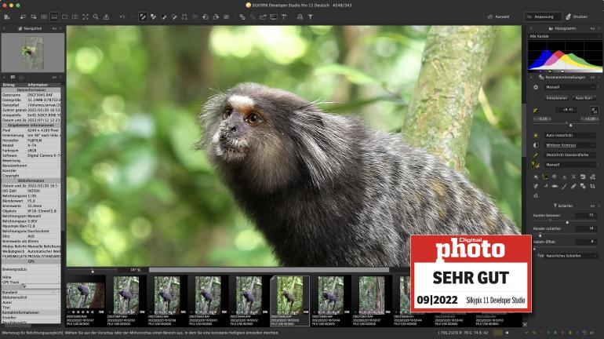Image resolution: width=604 pixels, height=339 pixels.
Task: Click the fit-to-screen expand arrows icon
Action: (86, 17)
